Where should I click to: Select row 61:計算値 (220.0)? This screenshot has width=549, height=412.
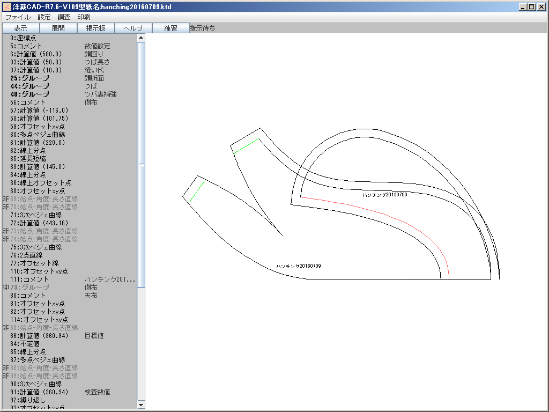click(70, 143)
